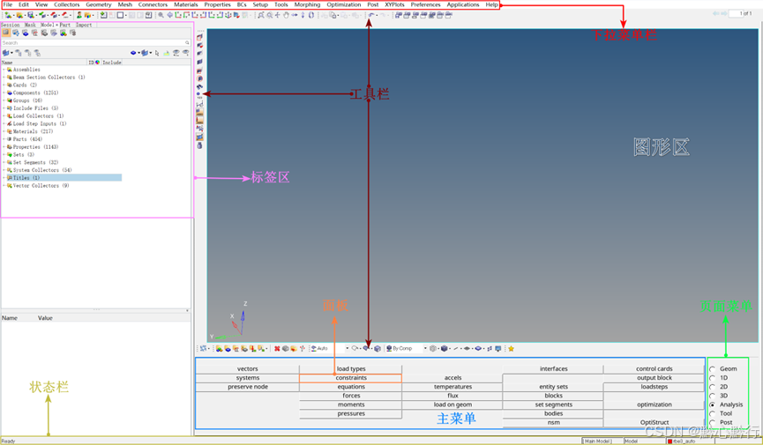Click the first page-layout icon right of undo
763x445 pixels.
[399, 15]
